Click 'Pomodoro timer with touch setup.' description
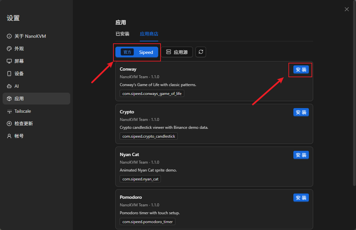Viewport: 356px width, 230px height. 150,213
